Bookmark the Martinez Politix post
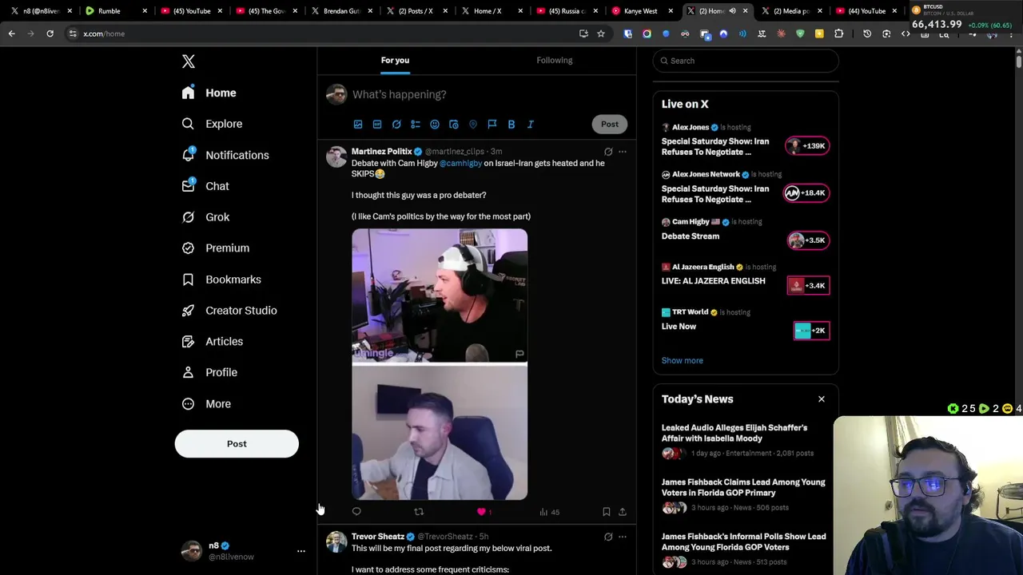 coord(607,512)
